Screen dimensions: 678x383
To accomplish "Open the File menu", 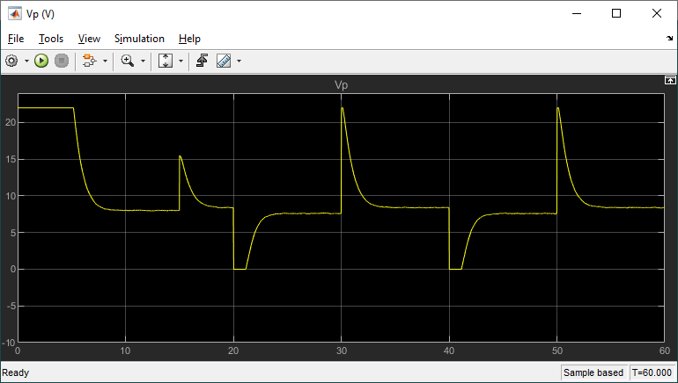I will coord(16,39).
